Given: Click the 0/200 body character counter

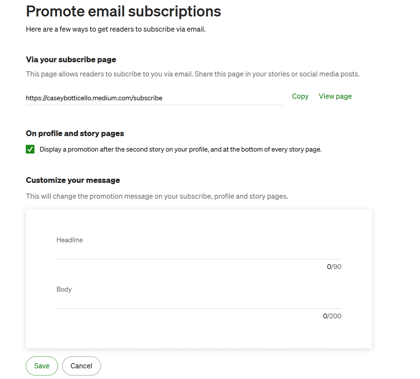Looking at the screenshot, I should click(x=332, y=316).
